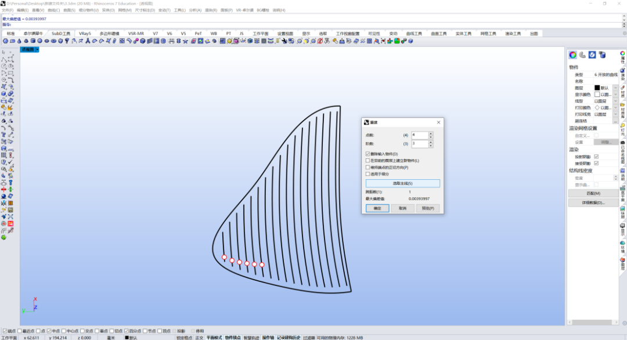The width and height of the screenshot is (627, 340).
Task: Click the 显示颜色 white color swatch
Action: 597,95
